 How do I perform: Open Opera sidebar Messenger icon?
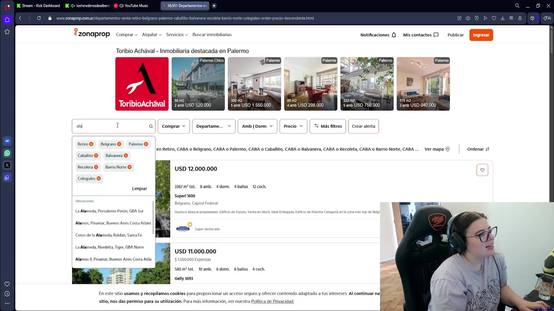click(x=7, y=141)
